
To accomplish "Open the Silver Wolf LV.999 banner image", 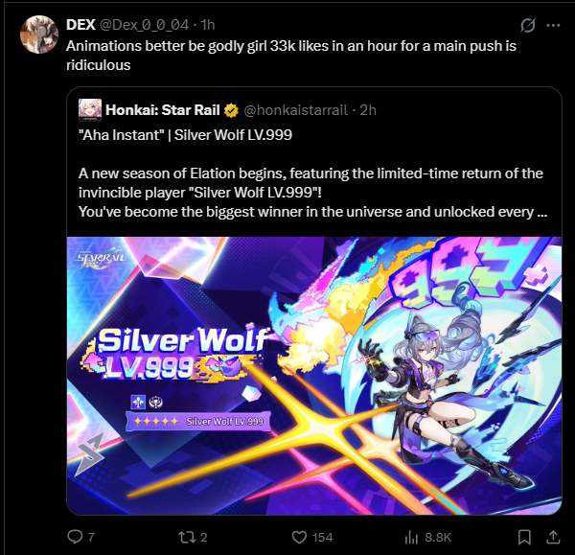I will click(x=314, y=376).
